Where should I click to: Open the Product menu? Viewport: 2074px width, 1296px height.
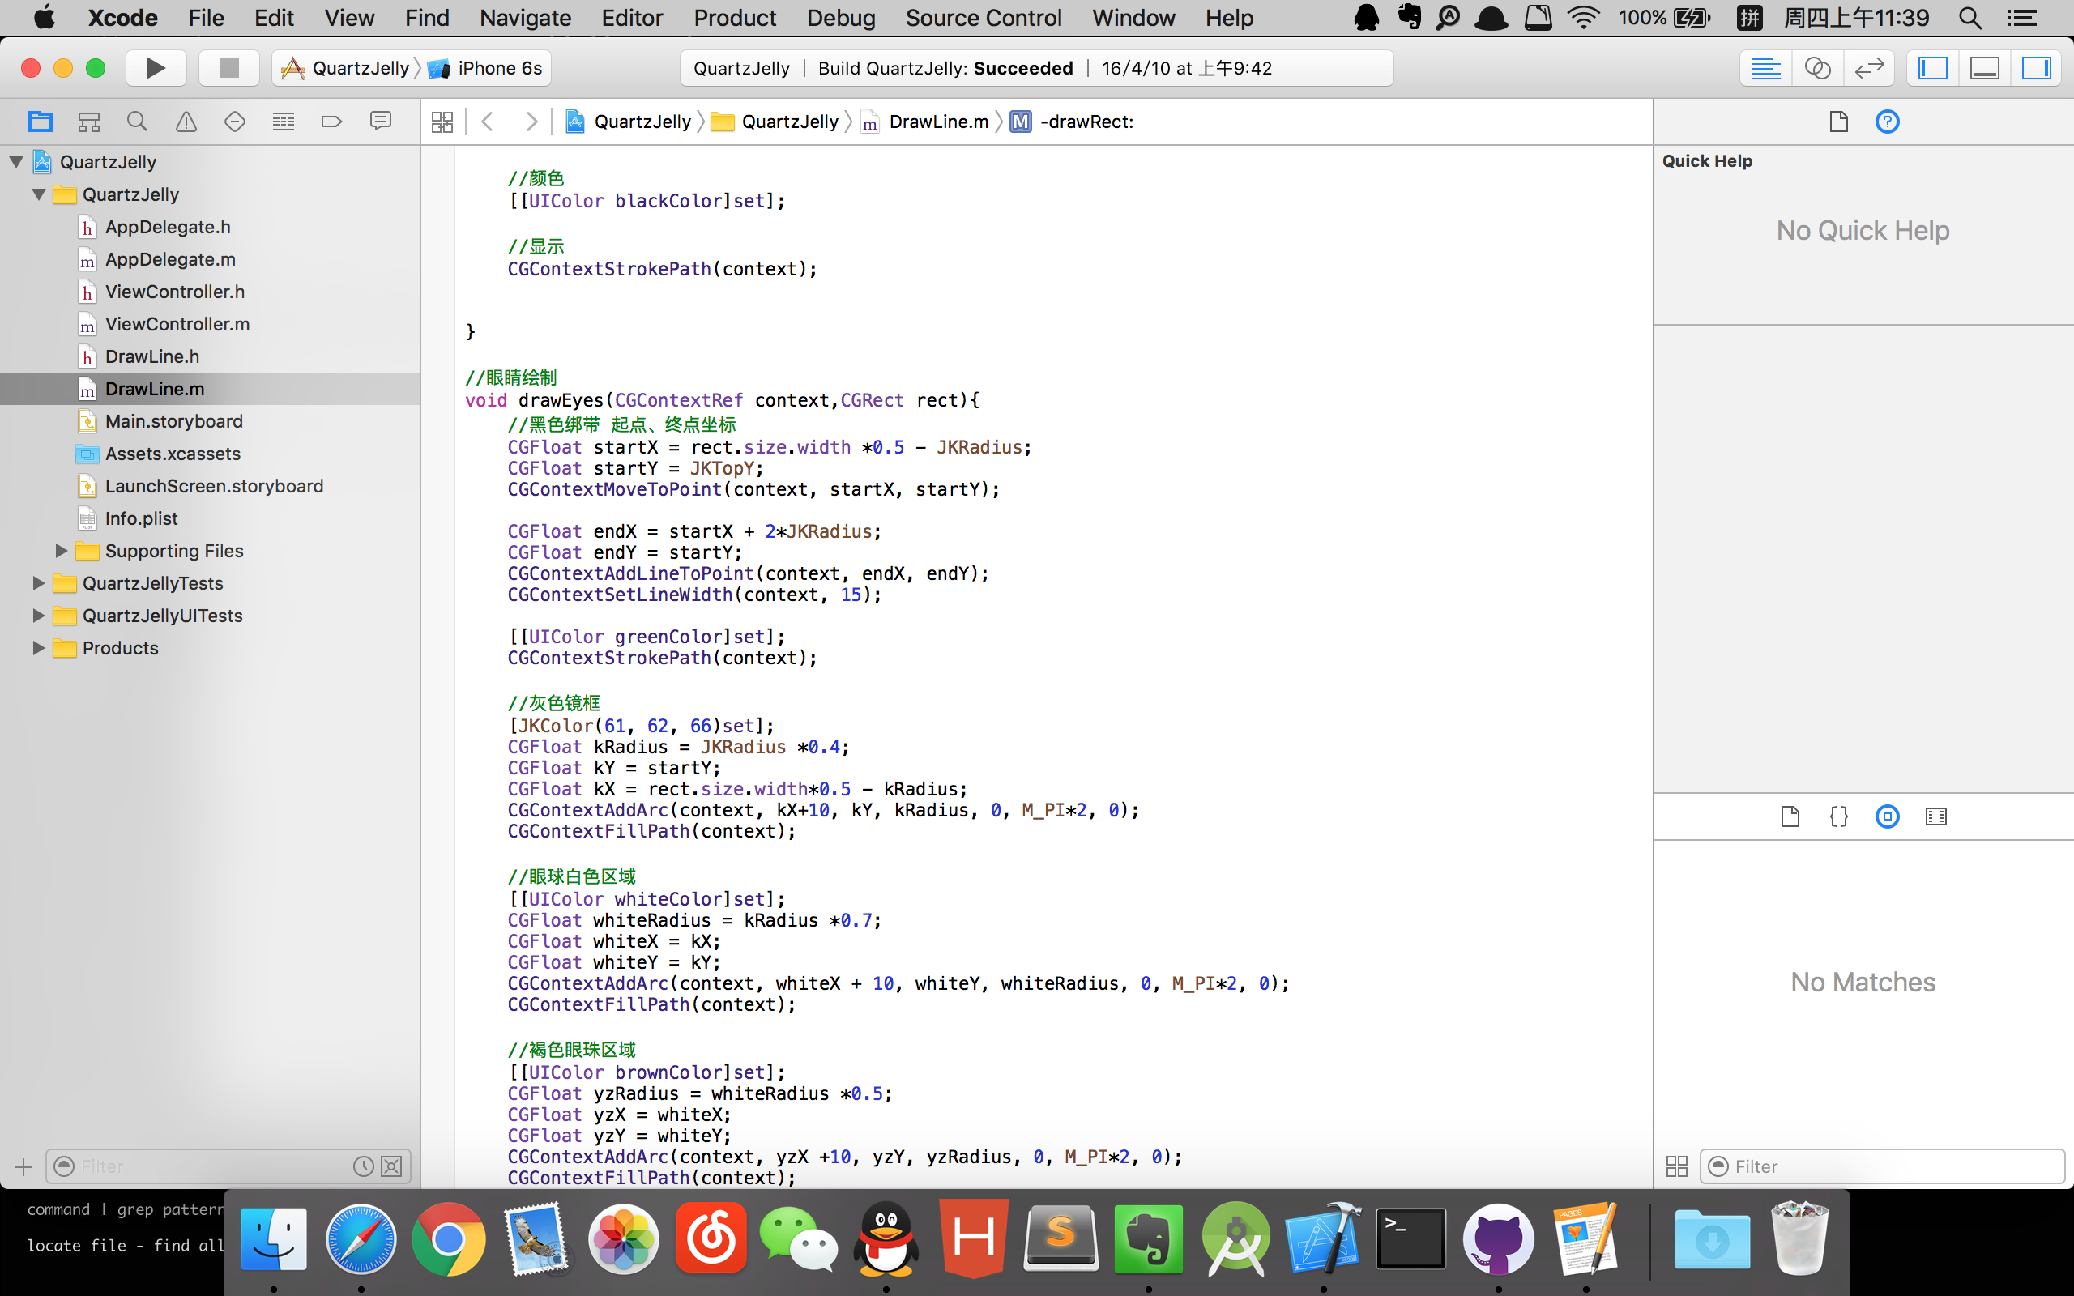pyautogui.click(x=735, y=17)
